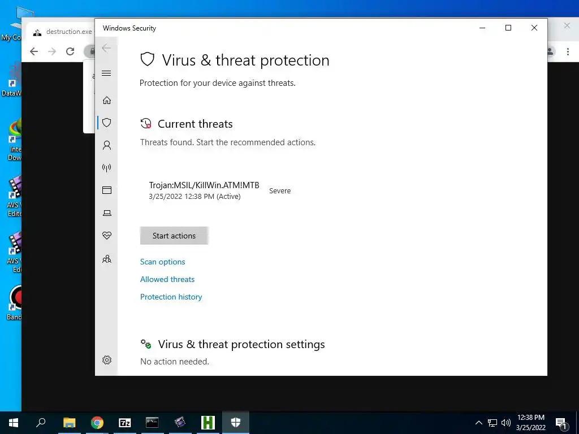Open App & browser control window icon
The image size is (579, 434).
click(x=107, y=190)
